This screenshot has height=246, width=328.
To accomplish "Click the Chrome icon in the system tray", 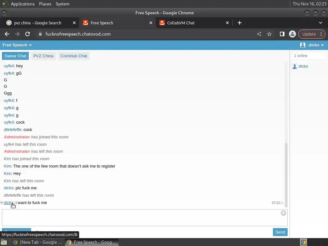I will [303, 242].
